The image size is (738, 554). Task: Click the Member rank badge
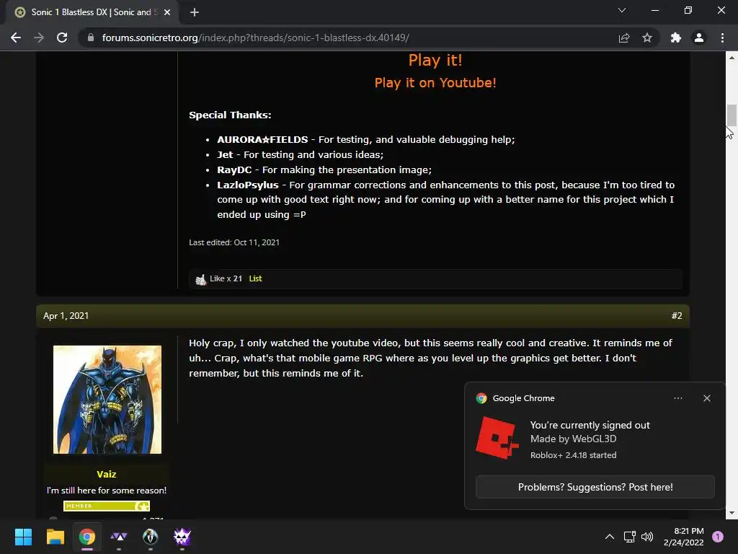tap(107, 506)
